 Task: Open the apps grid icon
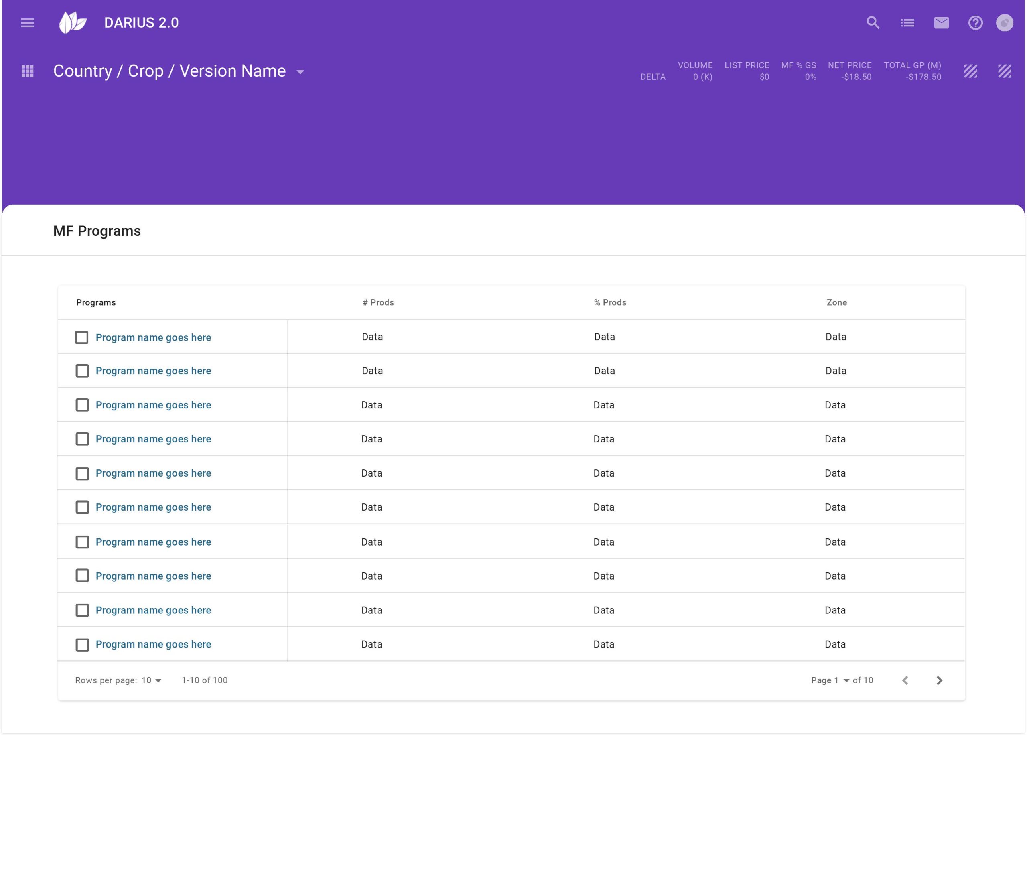tap(28, 71)
